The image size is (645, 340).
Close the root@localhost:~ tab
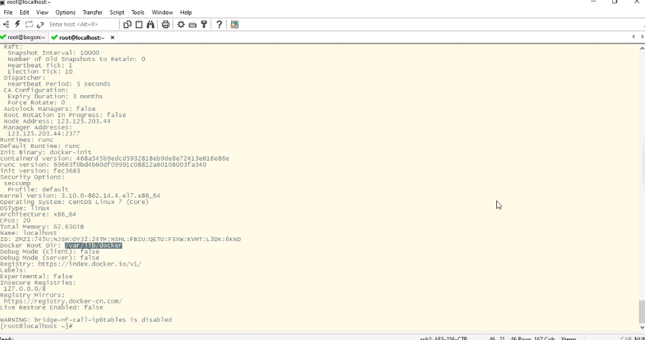point(112,37)
